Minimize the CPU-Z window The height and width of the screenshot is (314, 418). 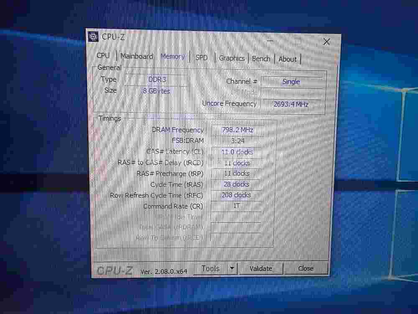270,41
